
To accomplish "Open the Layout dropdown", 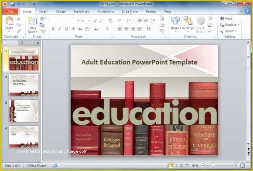I will (43, 19).
